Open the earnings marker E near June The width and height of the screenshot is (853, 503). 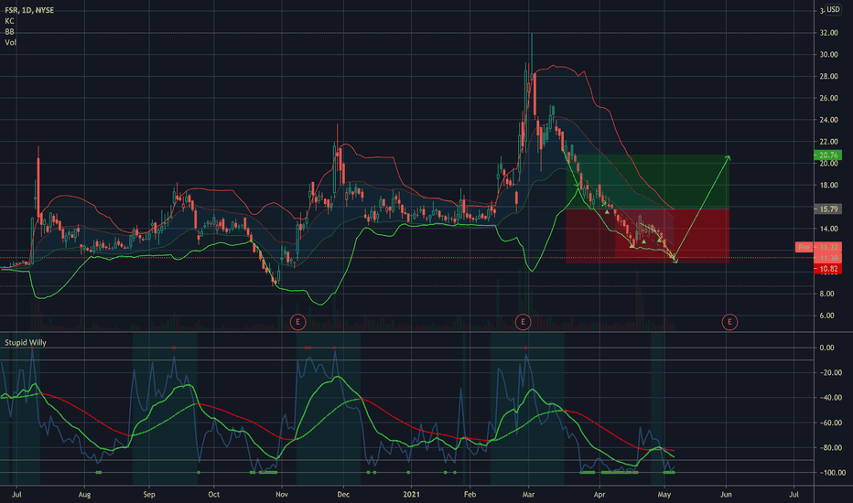[x=729, y=322]
